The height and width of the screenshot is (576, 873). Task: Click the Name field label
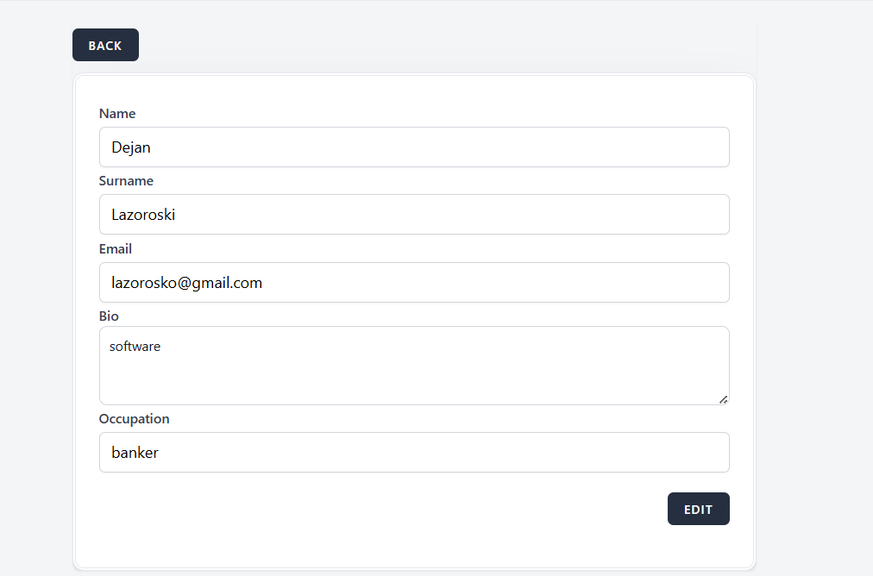tap(117, 114)
